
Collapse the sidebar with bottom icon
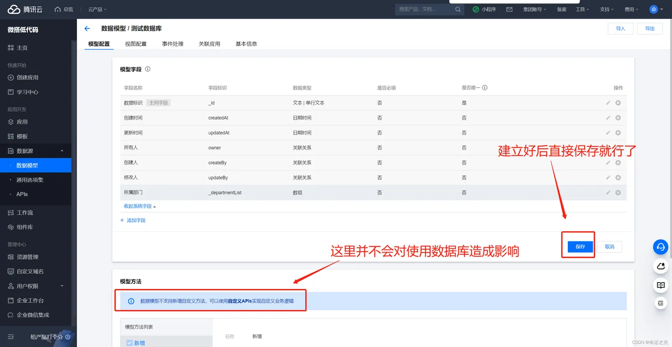click(11, 337)
